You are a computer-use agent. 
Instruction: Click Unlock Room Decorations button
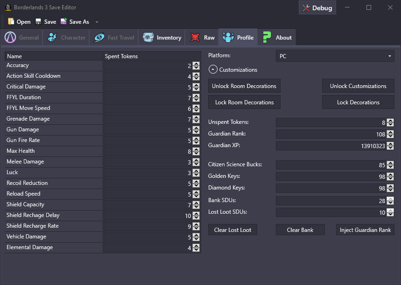(244, 86)
